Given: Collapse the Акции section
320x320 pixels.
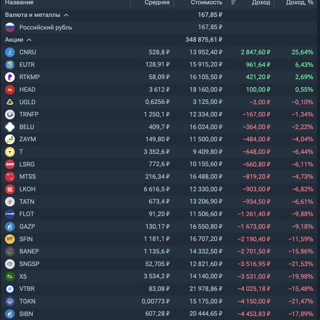Looking at the screenshot, I should pyautogui.click(x=29, y=40).
